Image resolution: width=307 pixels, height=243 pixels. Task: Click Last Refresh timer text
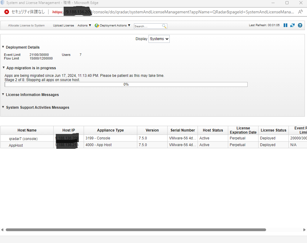click(x=264, y=25)
